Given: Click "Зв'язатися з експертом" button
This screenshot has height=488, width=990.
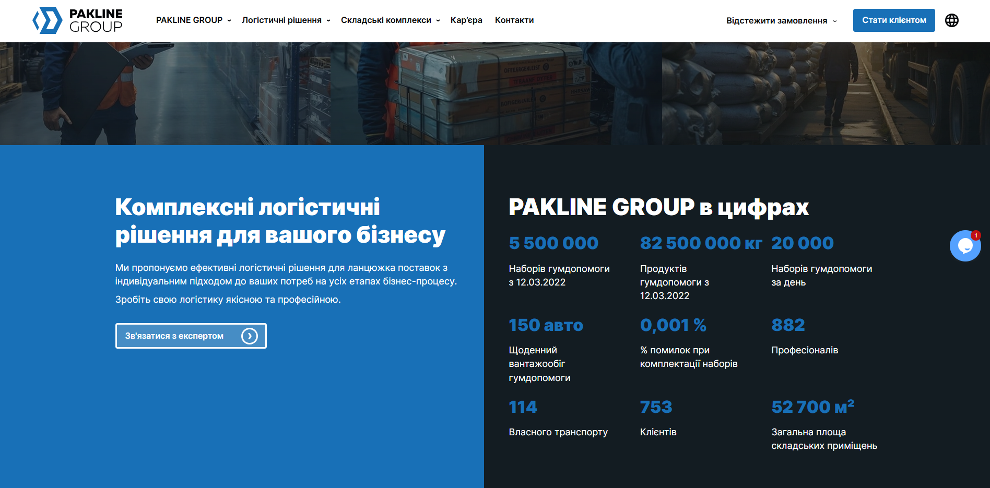Looking at the screenshot, I should pyautogui.click(x=191, y=336).
